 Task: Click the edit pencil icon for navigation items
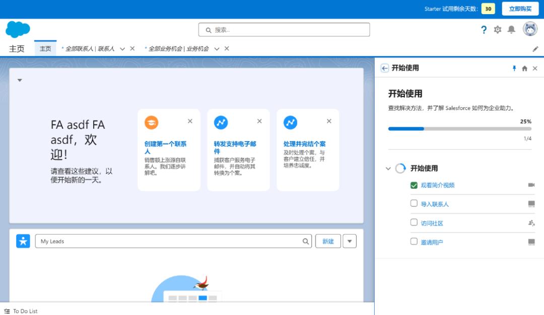click(536, 48)
